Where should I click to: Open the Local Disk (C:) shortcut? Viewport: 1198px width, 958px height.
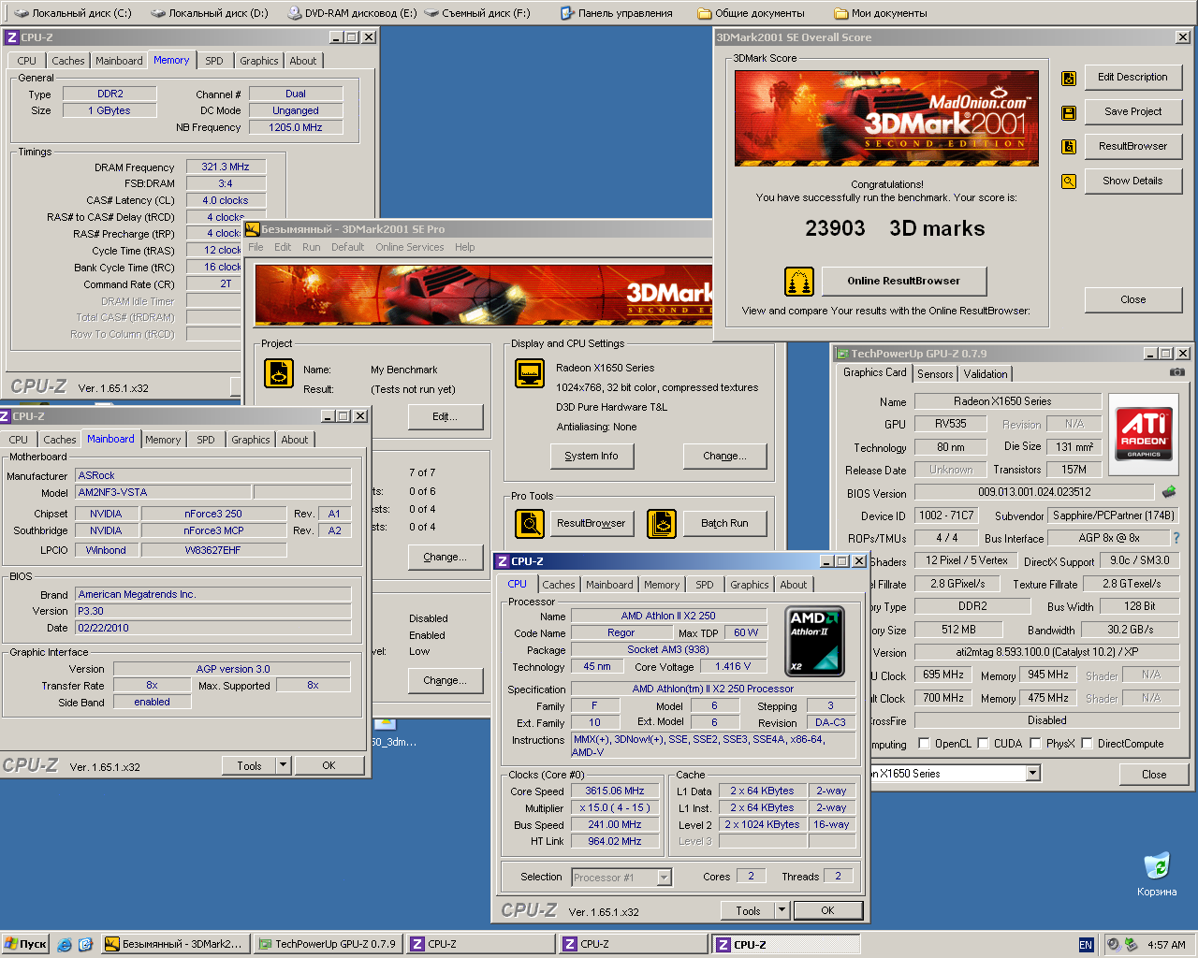pyautogui.click(x=73, y=13)
